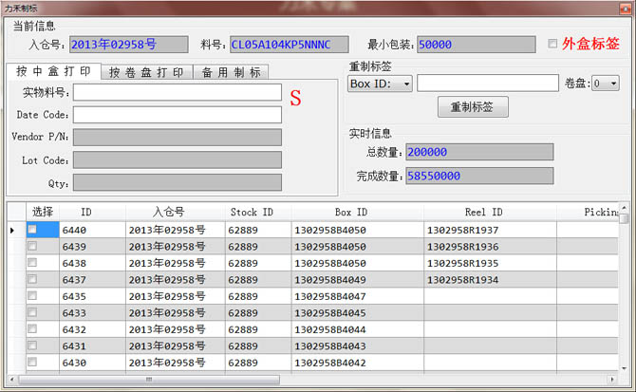Image resolution: width=636 pixels, height=392 pixels.
Task: Click Reel ID cell 1302958R1934
Action: click(490, 280)
